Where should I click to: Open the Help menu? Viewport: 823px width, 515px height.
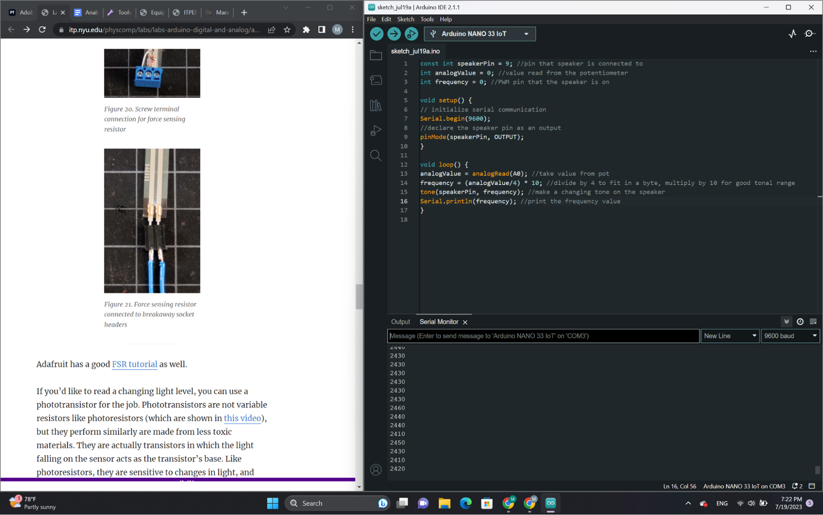tap(446, 19)
